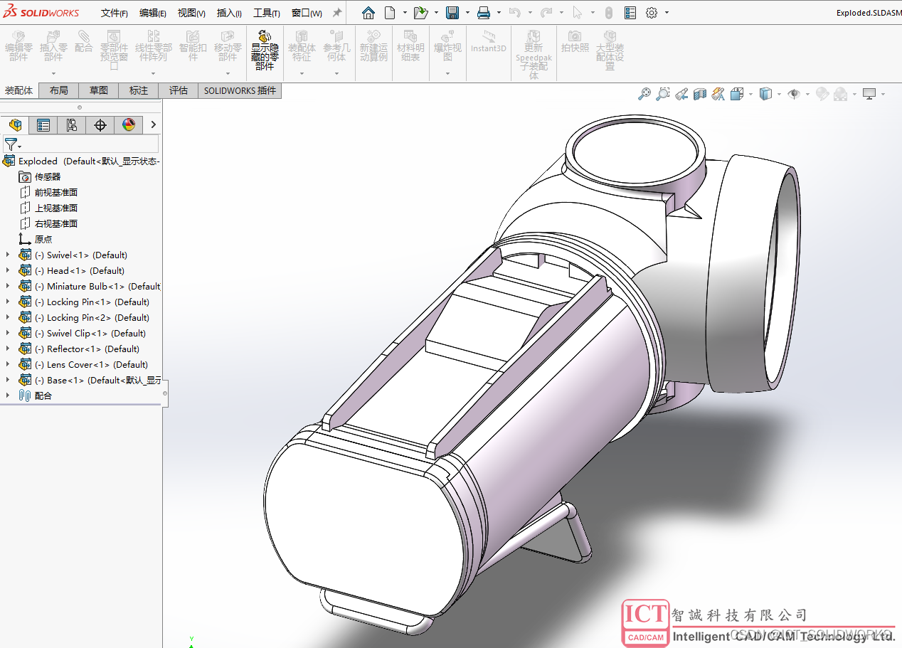Open the Options gear dropdown arrow

click(667, 13)
